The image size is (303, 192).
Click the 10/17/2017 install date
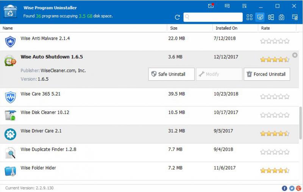(x=226, y=112)
